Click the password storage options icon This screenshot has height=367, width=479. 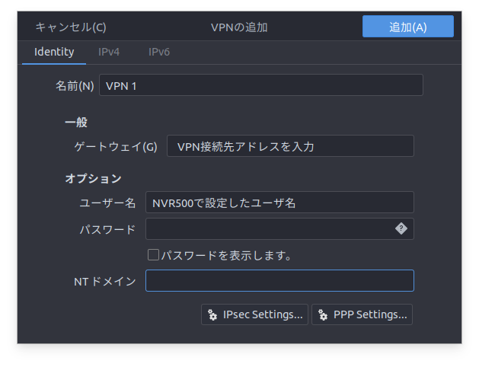(x=401, y=228)
